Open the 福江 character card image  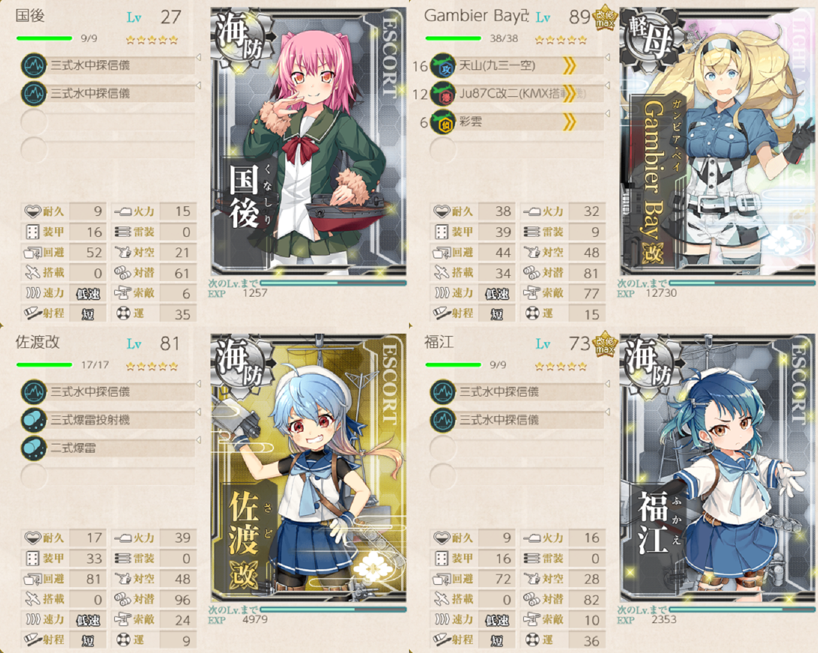(718, 468)
